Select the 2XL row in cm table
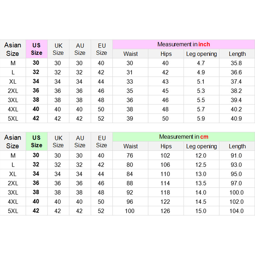Screen dimensions: 255x255 (127, 183)
